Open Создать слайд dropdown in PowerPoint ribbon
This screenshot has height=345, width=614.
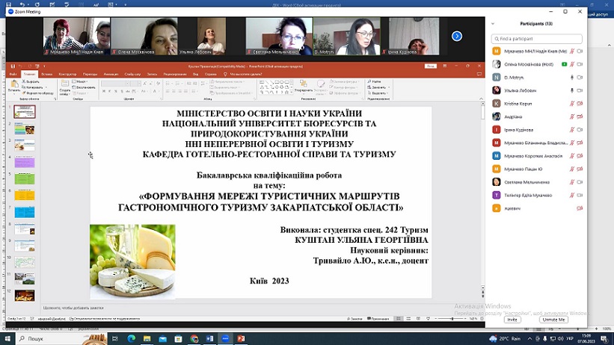[65, 93]
